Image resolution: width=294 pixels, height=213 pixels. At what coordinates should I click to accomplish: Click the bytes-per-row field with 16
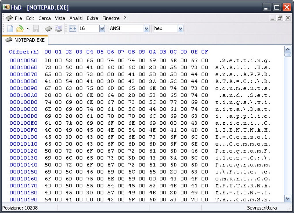tap(89, 28)
